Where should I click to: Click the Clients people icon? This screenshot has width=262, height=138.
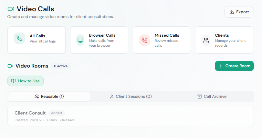[x=206, y=40]
